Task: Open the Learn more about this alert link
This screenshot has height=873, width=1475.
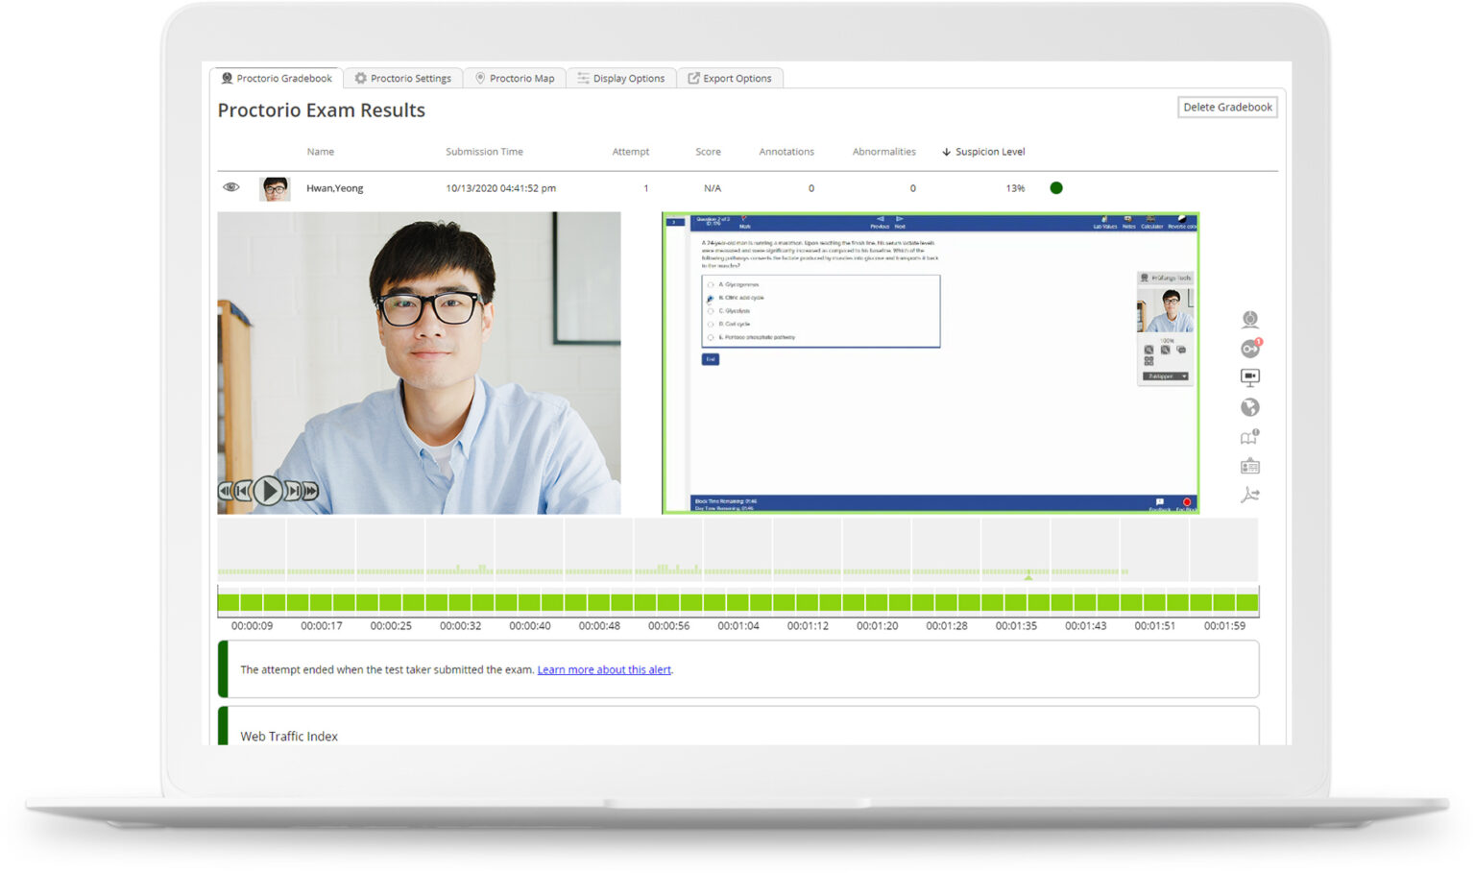Action: click(604, 669)
